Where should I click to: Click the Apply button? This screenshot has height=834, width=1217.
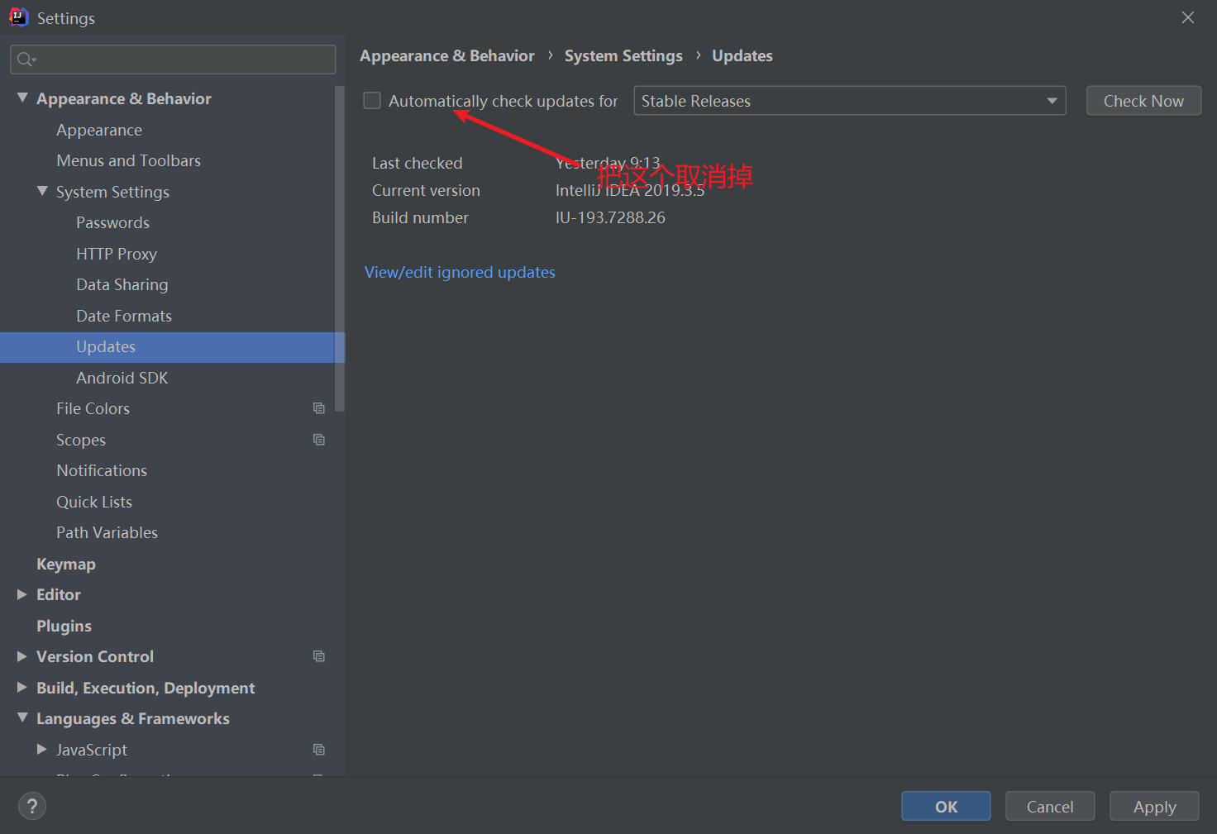[1154, 807]
